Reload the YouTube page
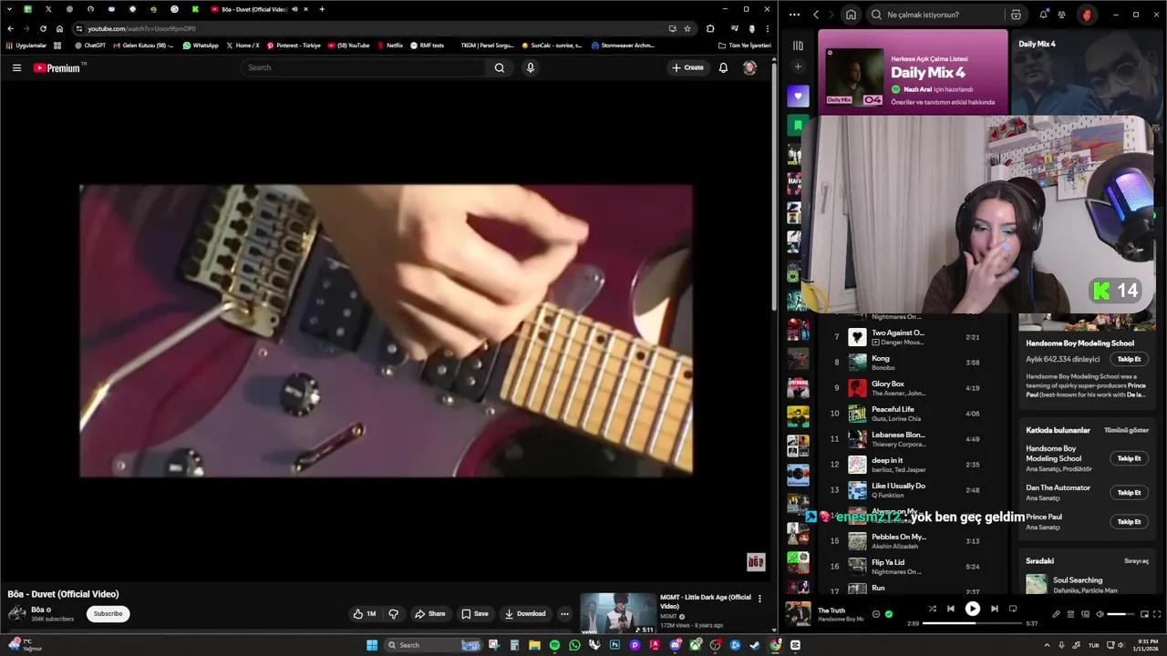 (43, 28)
